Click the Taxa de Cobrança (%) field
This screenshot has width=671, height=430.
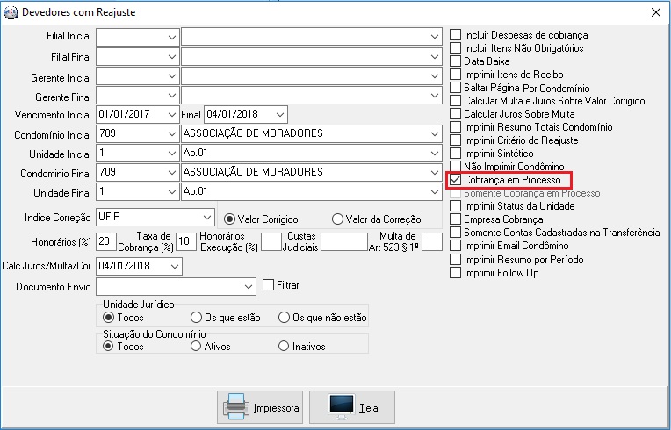click(184, 241)
